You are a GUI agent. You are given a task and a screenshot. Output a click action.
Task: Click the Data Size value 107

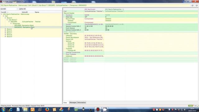click(x=86, y=17)
